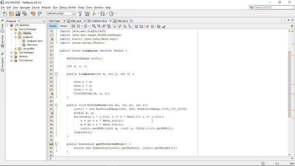The height and width of the screenshot is (166, 295).
Task: Click Previous Bookmark editor icon
Action: point(120,26)
